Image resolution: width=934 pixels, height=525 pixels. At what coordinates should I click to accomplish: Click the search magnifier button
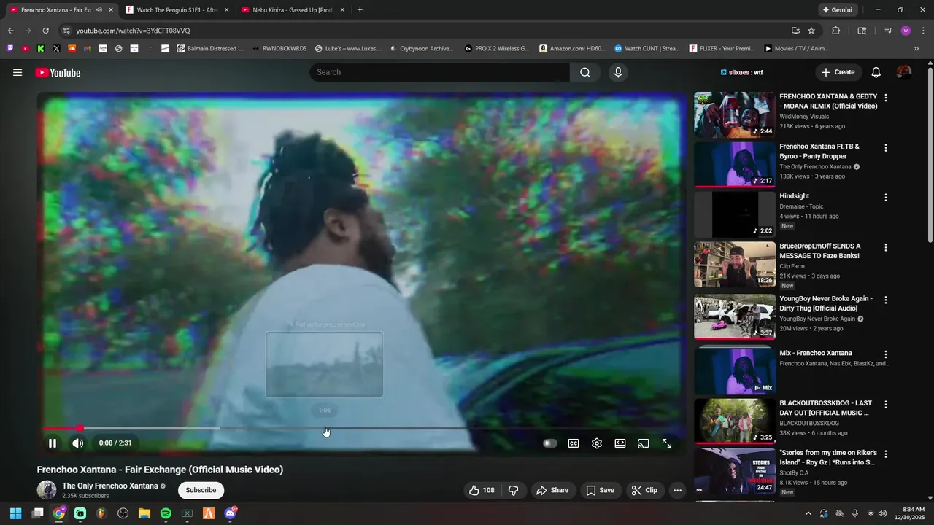point(585,72)
